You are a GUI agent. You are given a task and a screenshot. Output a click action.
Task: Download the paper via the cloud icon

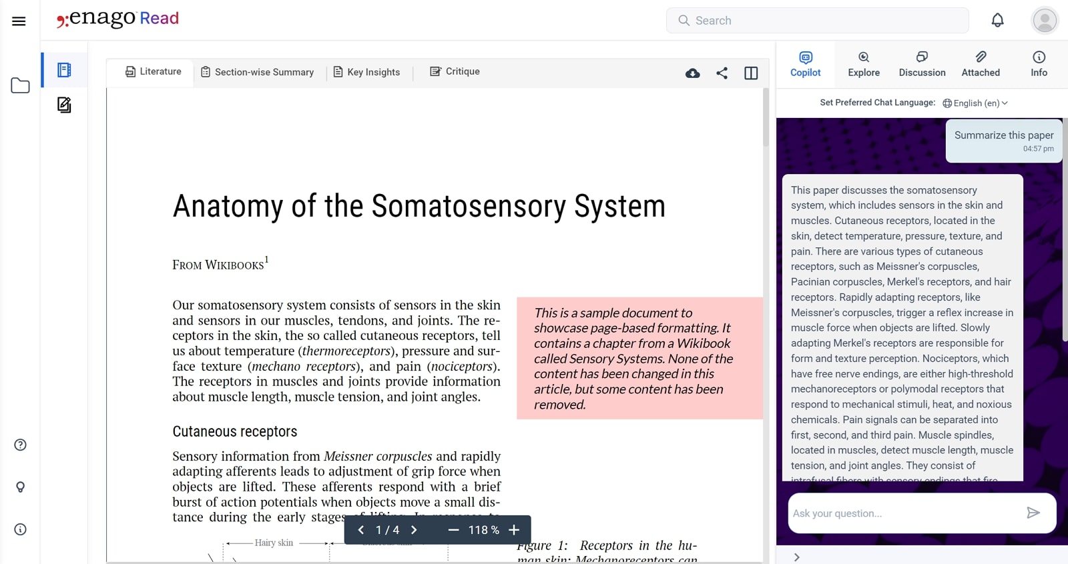pos(693,73)
